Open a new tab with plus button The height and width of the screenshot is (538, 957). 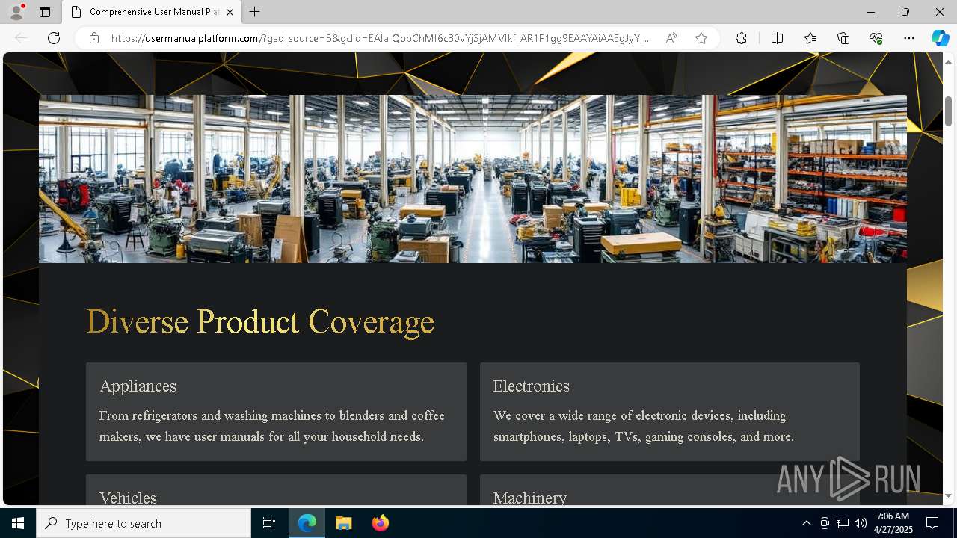pyautogui.click(x=255, y=12)
